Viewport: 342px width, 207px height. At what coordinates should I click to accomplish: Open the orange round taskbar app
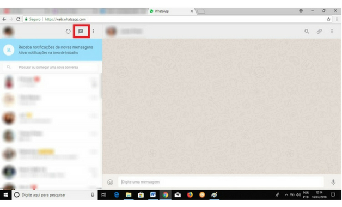[202, 195]
